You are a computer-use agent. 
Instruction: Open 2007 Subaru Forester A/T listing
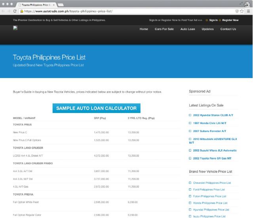click(209, 131)
